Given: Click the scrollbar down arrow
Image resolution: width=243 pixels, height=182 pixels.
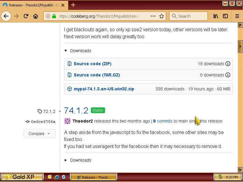Looking at the screenshot, I should 240,170.
